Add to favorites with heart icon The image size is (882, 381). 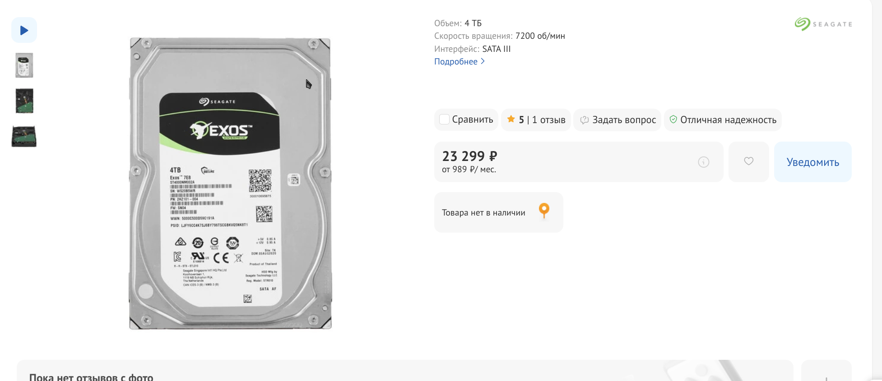coord(748,161)
